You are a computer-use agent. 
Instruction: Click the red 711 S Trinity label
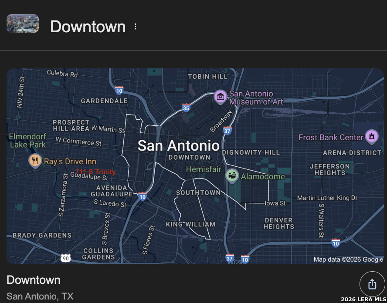pos(95,172)
